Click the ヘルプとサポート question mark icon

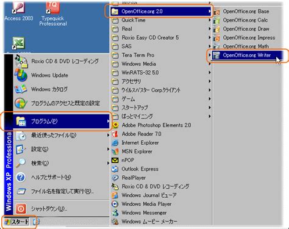21,177
